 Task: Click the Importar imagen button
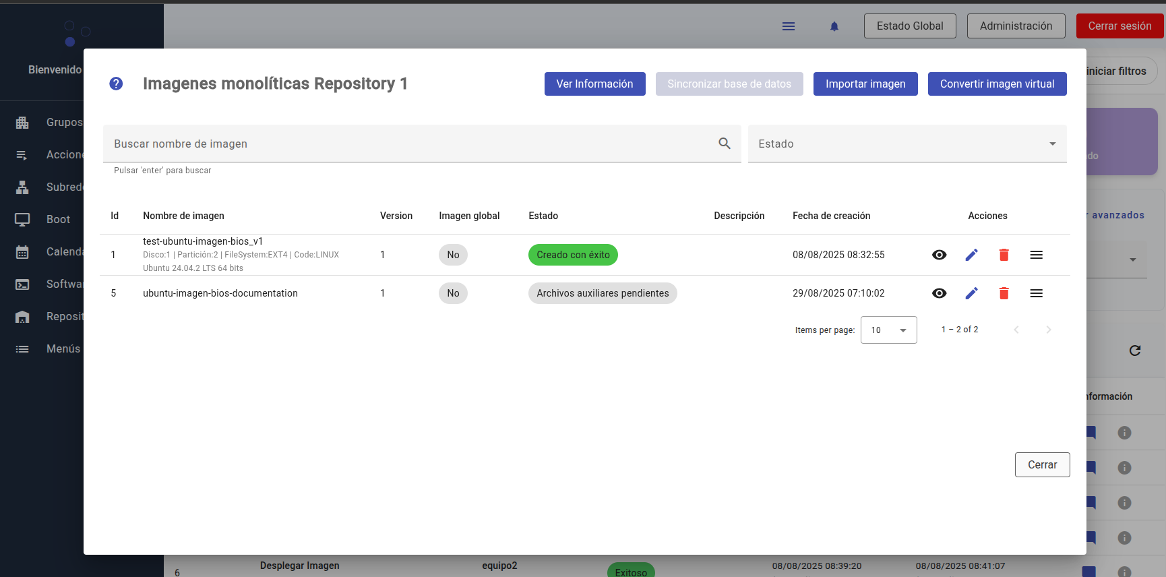coord(865,84)
